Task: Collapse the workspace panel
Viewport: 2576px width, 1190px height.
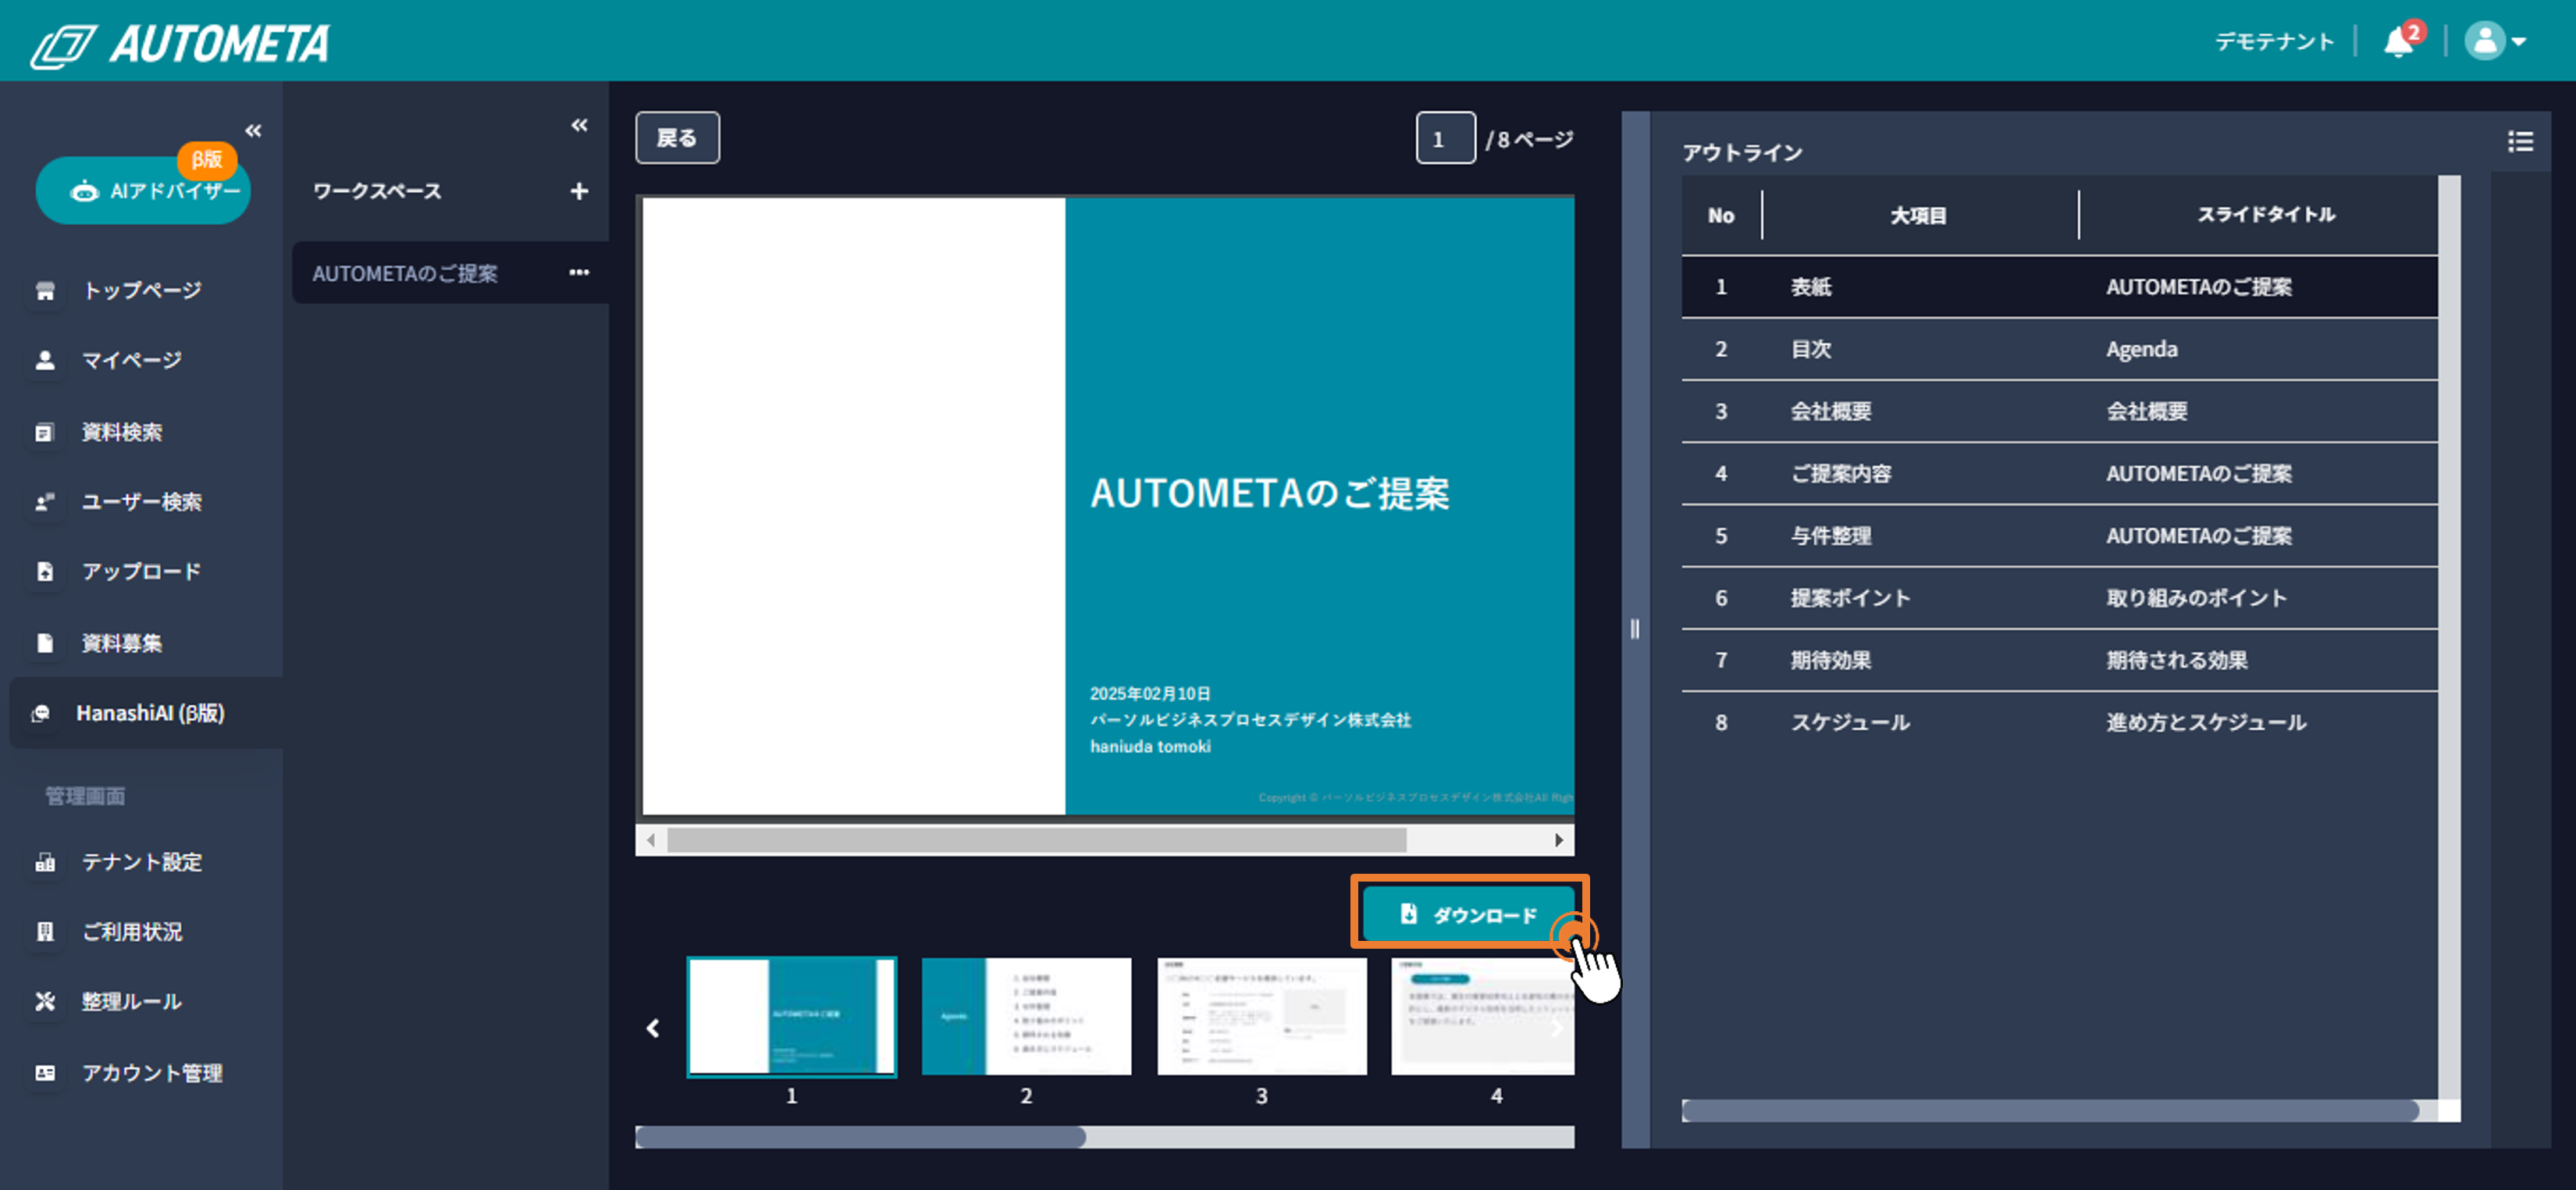Action: point(579,125)
